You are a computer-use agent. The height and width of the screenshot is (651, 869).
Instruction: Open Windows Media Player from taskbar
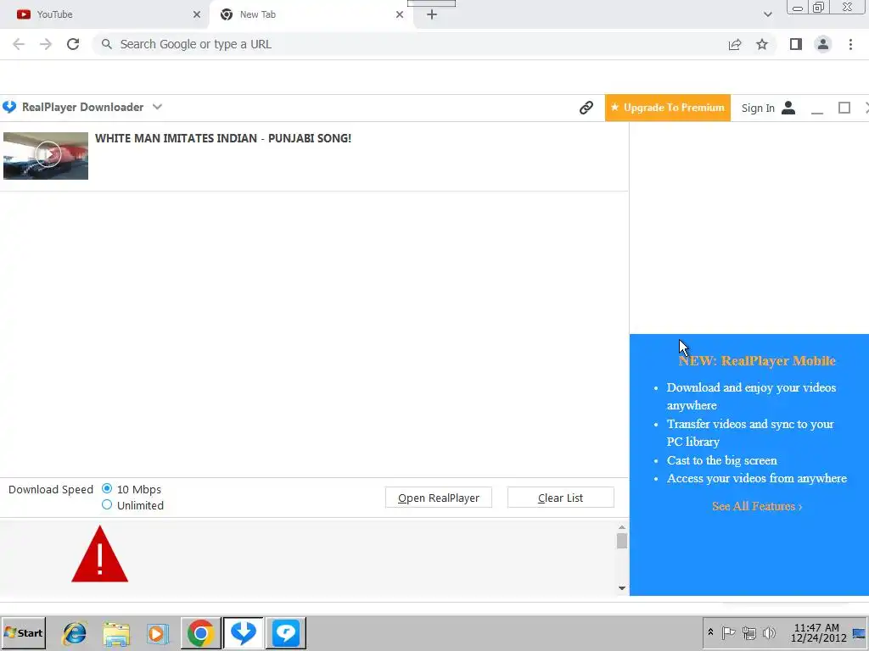tap(158, 633)
